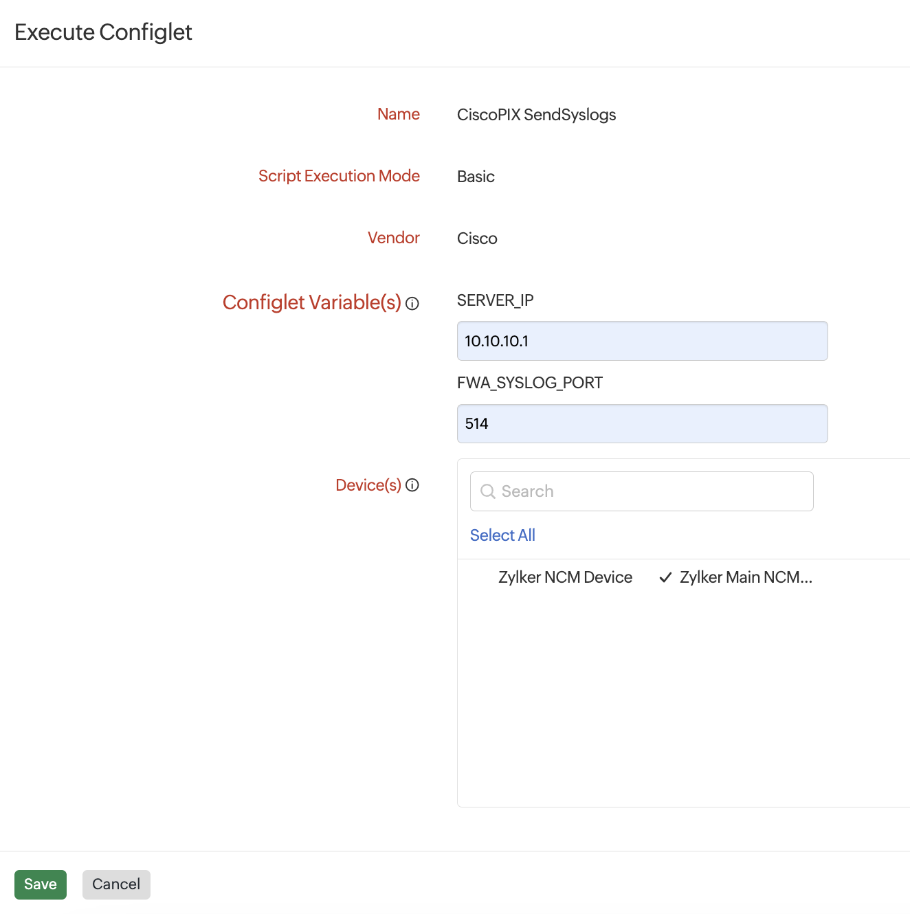Image resolution: width=910 pixels, height=914 pixels.
Task: Click the Basic execution mode value
Action: 476,177
